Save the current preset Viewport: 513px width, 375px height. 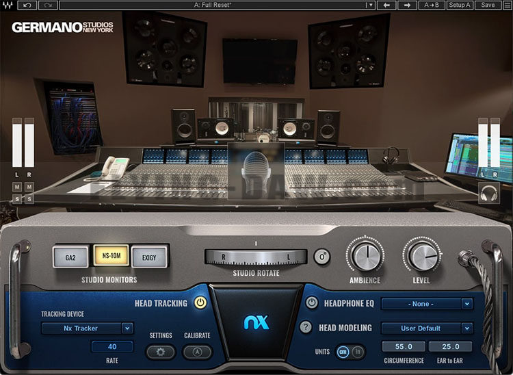[488, 5]
